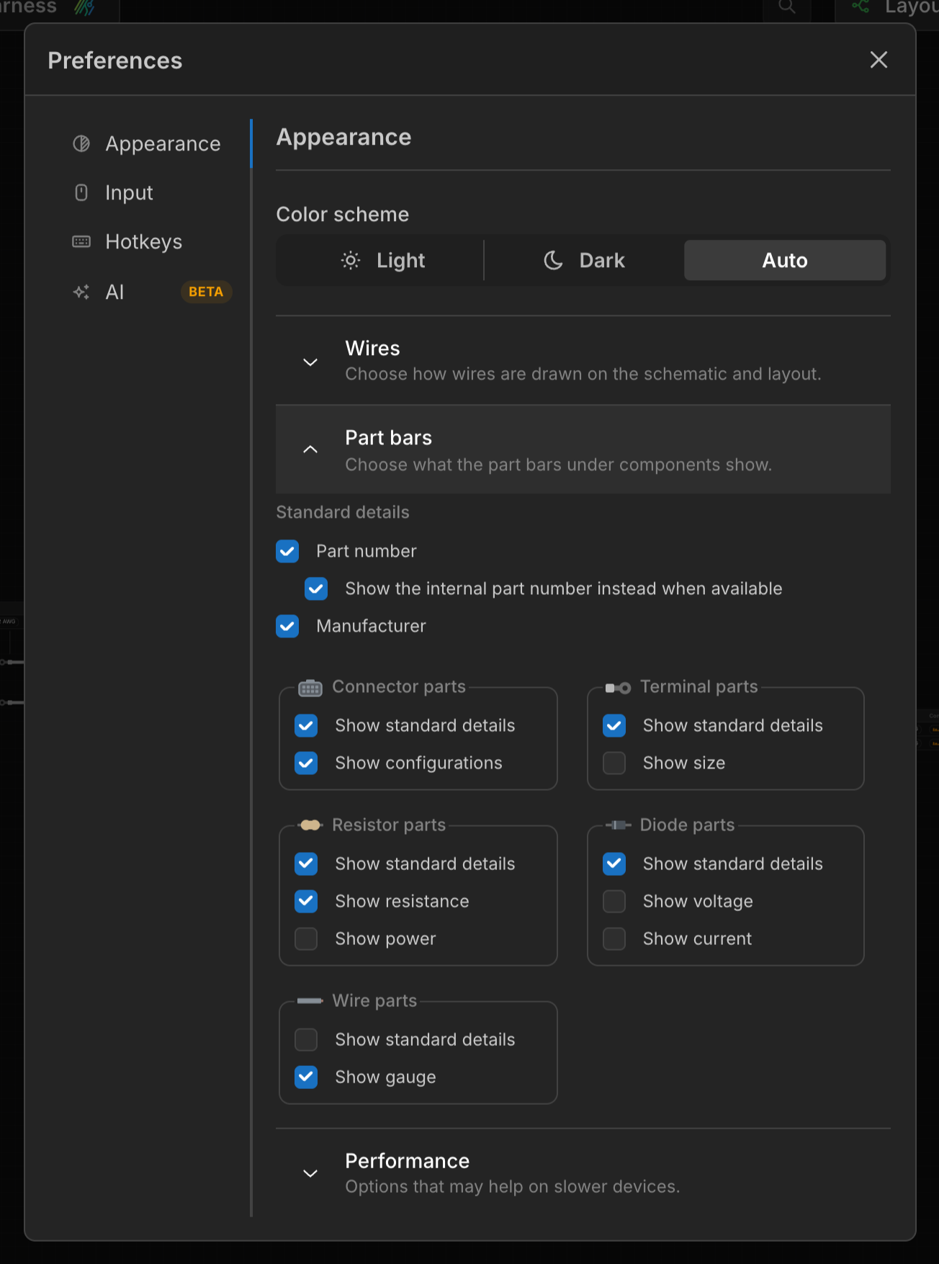Click the sun icon for Light scheme
Viewport: 939px width, 1264px height.
[351, 260]
